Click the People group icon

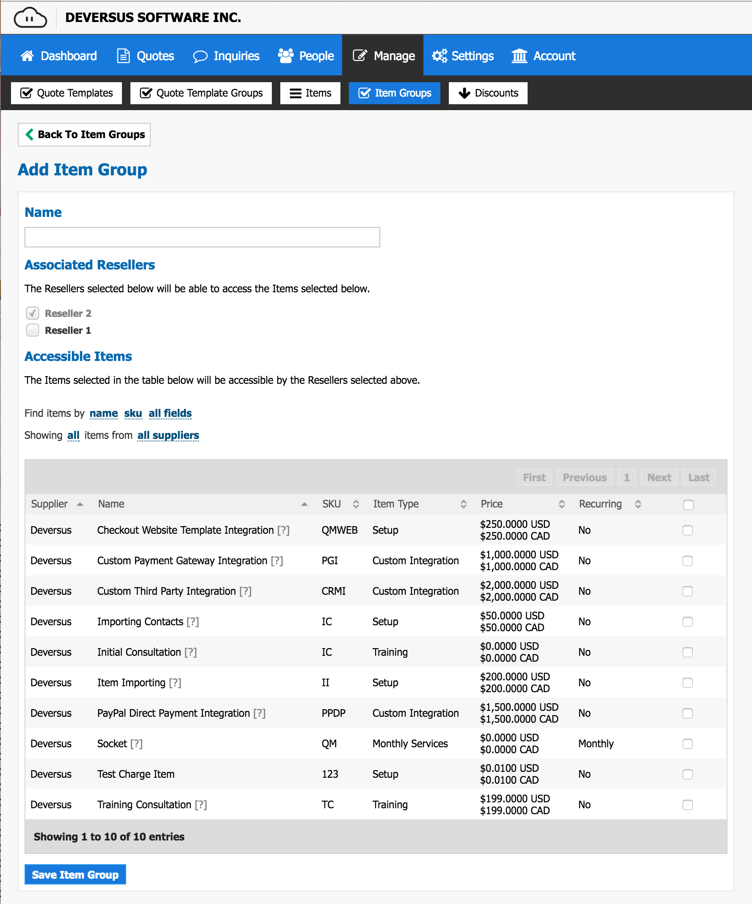pos(286,55)
